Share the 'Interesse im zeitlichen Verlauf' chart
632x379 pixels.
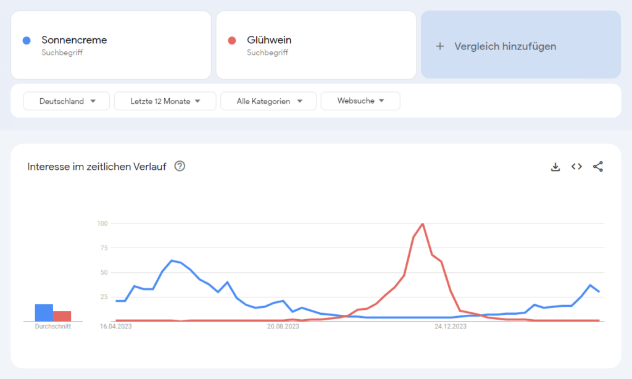(x=597, y=167)
